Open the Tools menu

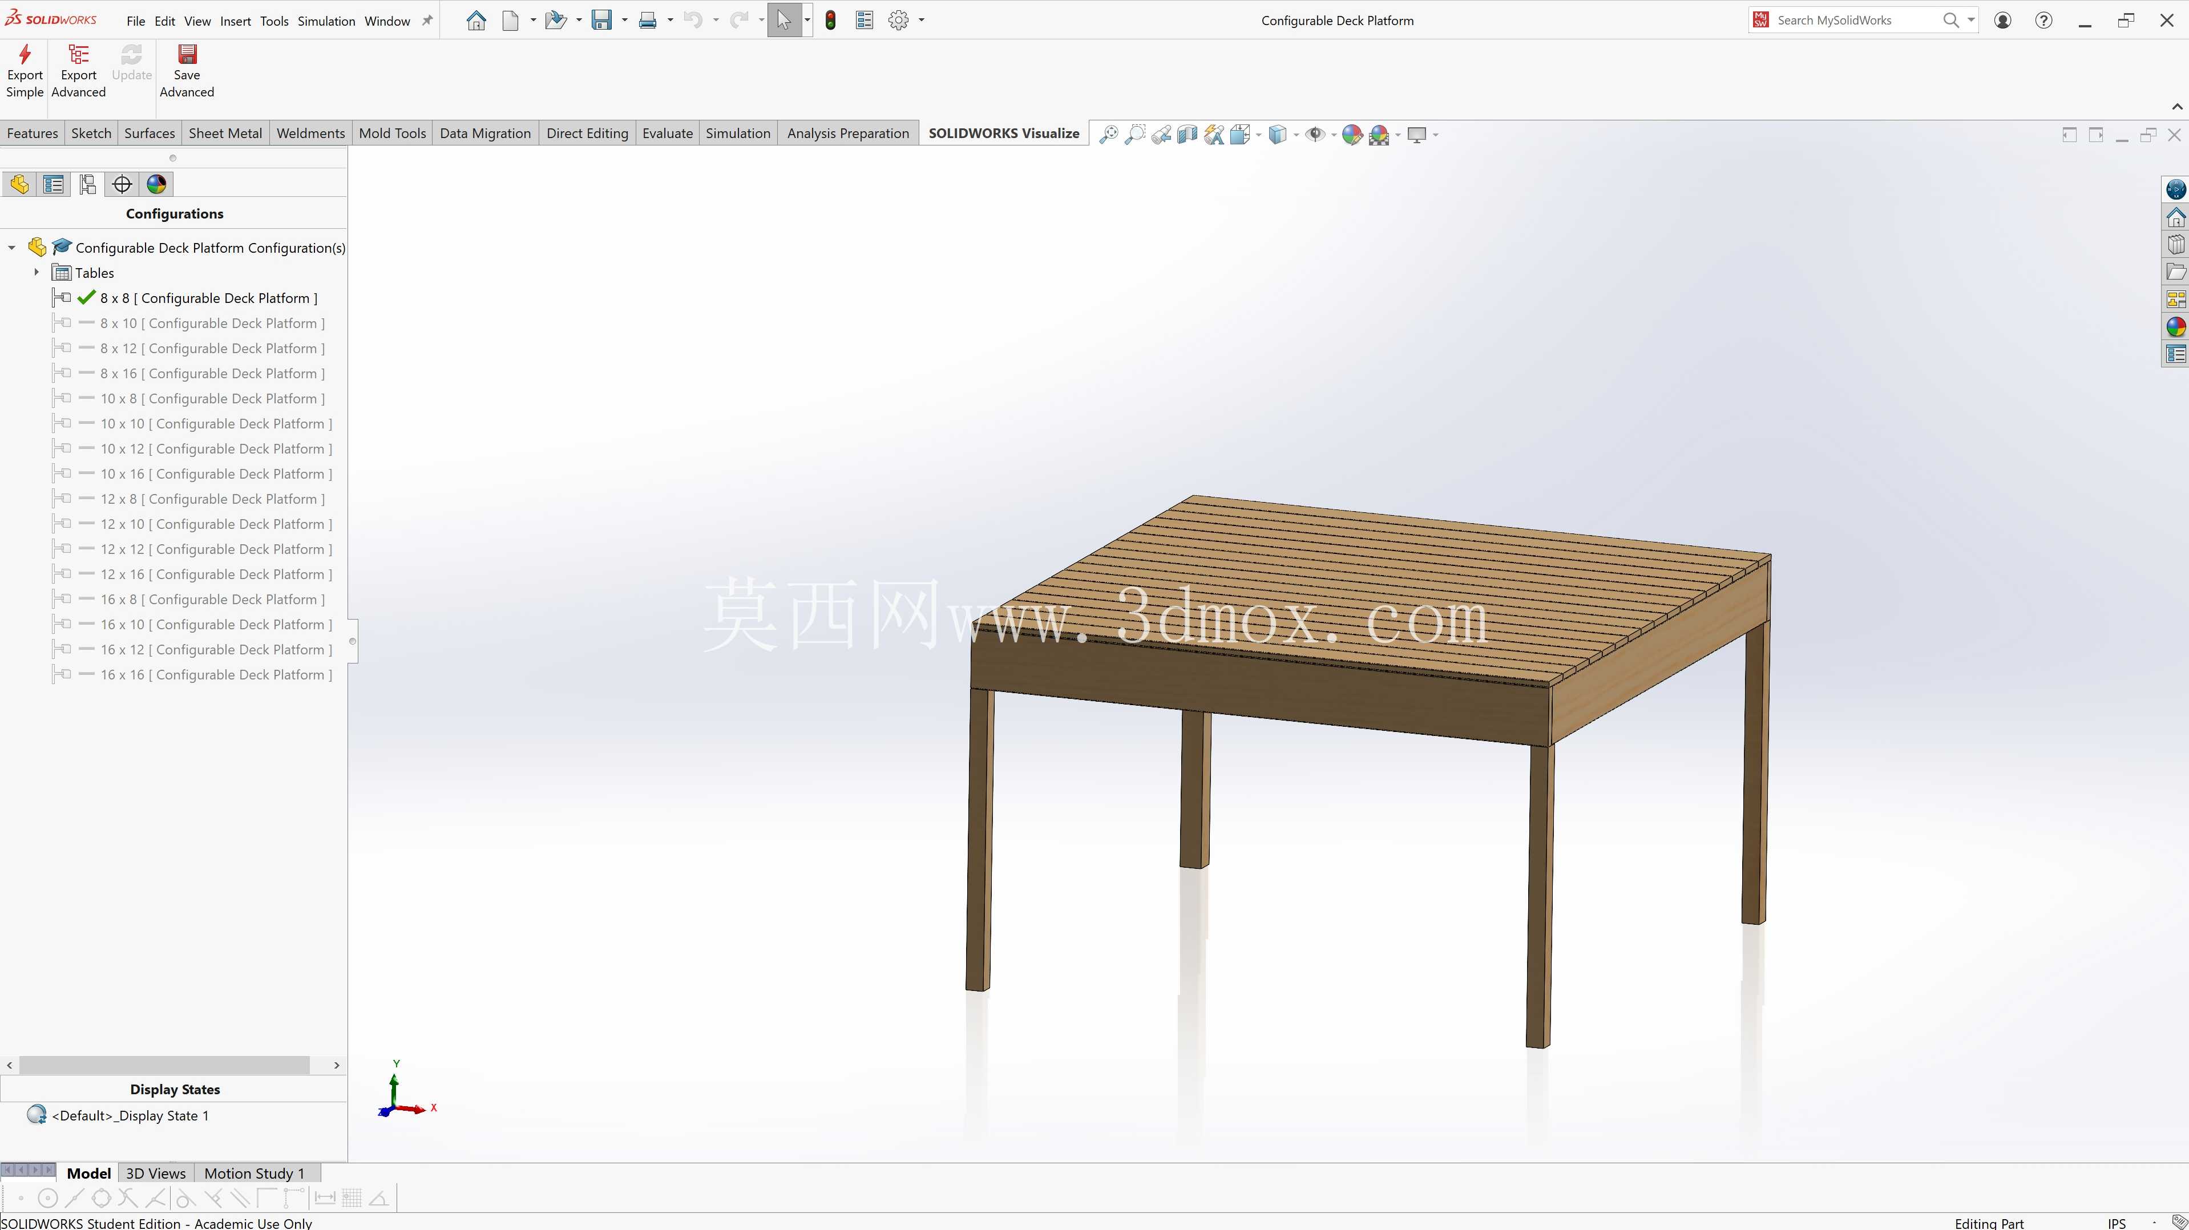pos(274,21)
